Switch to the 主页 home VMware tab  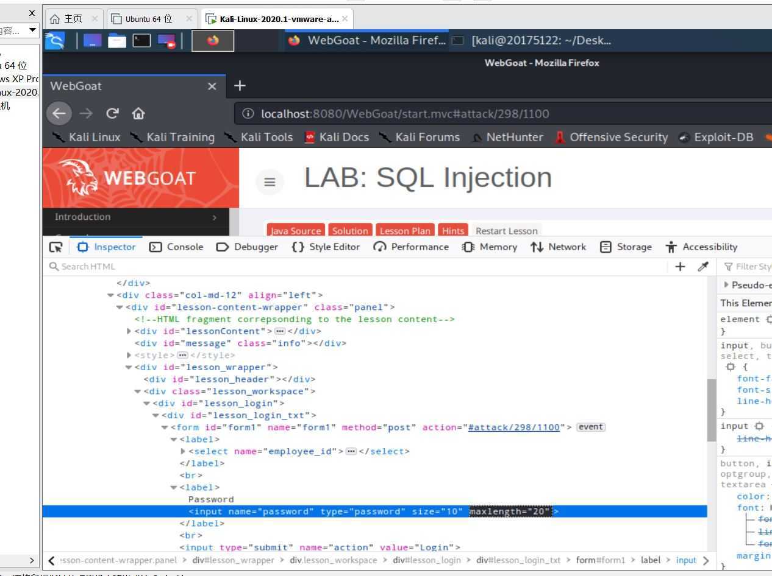pyautogui.click(x=73, y=19)
